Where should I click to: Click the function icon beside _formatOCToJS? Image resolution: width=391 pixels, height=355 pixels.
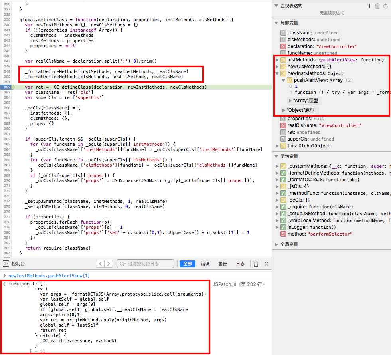pyautogui.click(x=283, y=180)
